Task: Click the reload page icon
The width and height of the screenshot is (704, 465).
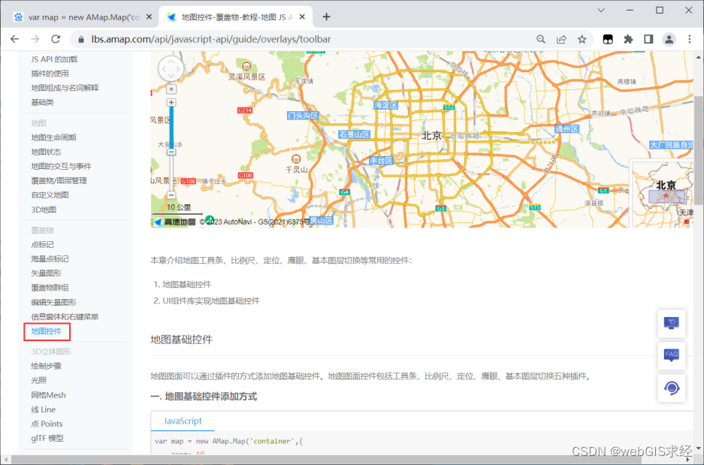Action: 55,39
